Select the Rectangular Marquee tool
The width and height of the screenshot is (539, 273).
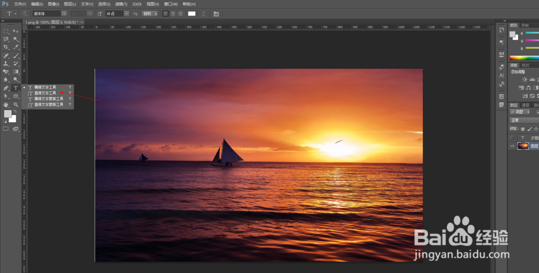[x=6, y=31]
